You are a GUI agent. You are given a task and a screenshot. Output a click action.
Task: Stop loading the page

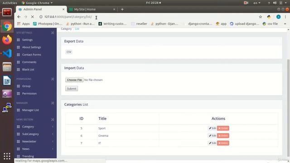click(32, 17)
